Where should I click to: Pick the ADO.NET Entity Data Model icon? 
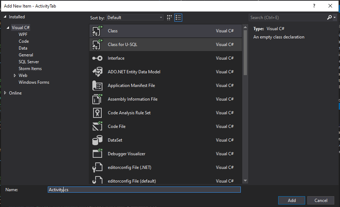click(97, 72)
